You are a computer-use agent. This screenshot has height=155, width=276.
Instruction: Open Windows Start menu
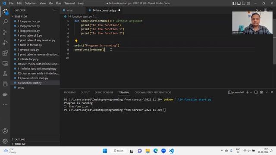(x=105, y=151)
